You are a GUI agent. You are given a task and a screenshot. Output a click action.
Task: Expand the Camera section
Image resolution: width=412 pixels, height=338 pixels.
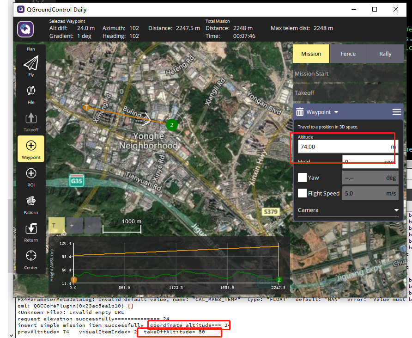point(348,210)
